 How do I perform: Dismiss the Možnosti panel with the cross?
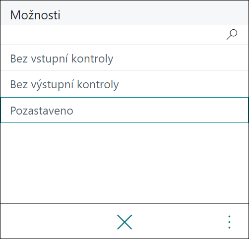(x=124, y=222)
